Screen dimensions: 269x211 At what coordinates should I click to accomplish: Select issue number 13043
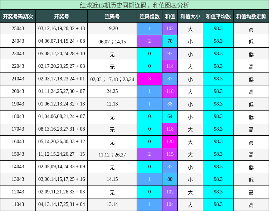pos(18,179)
